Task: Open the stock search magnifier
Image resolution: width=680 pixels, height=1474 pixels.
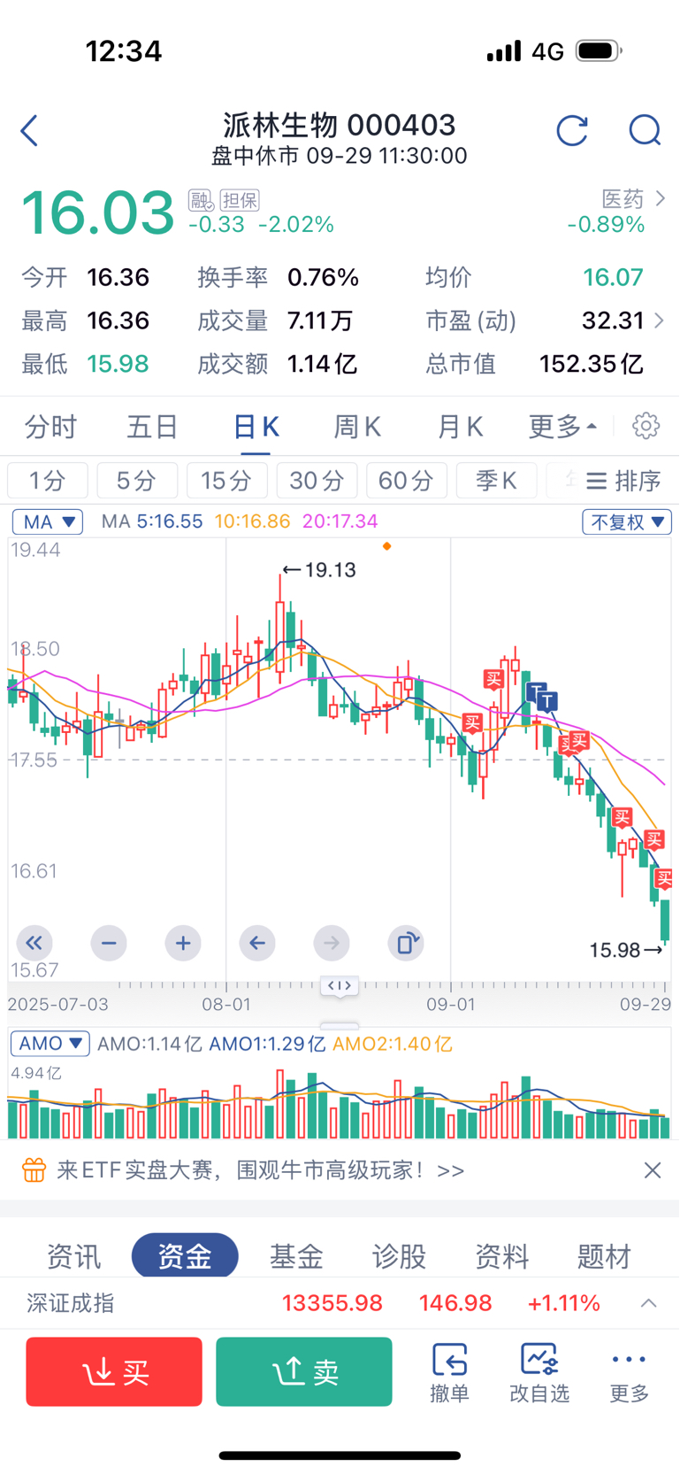Action: (645, 131)
